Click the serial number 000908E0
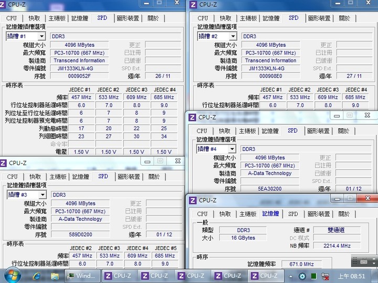 [x=271, y=76]
